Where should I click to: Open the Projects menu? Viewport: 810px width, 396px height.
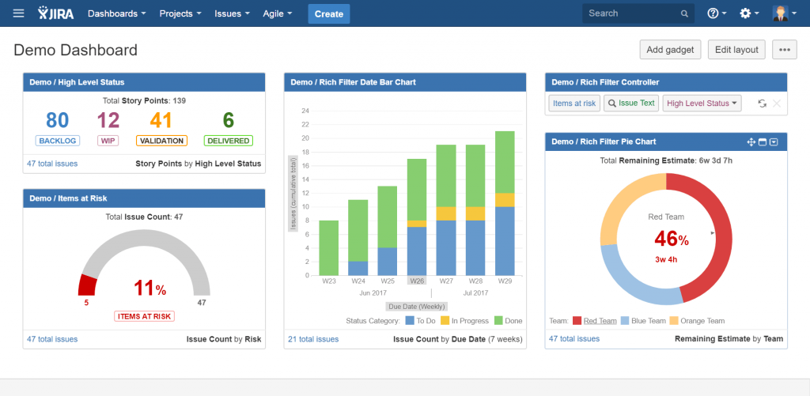click(180, 13)
